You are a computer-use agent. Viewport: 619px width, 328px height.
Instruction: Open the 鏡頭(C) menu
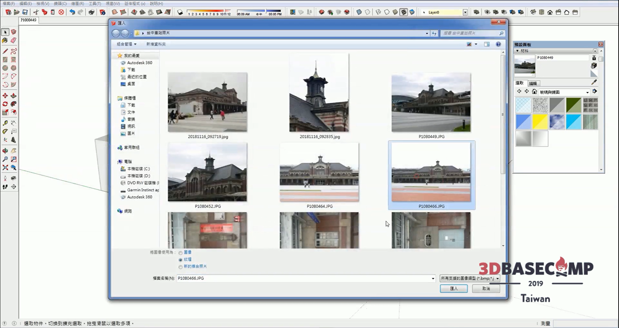(x=60, y=3)
